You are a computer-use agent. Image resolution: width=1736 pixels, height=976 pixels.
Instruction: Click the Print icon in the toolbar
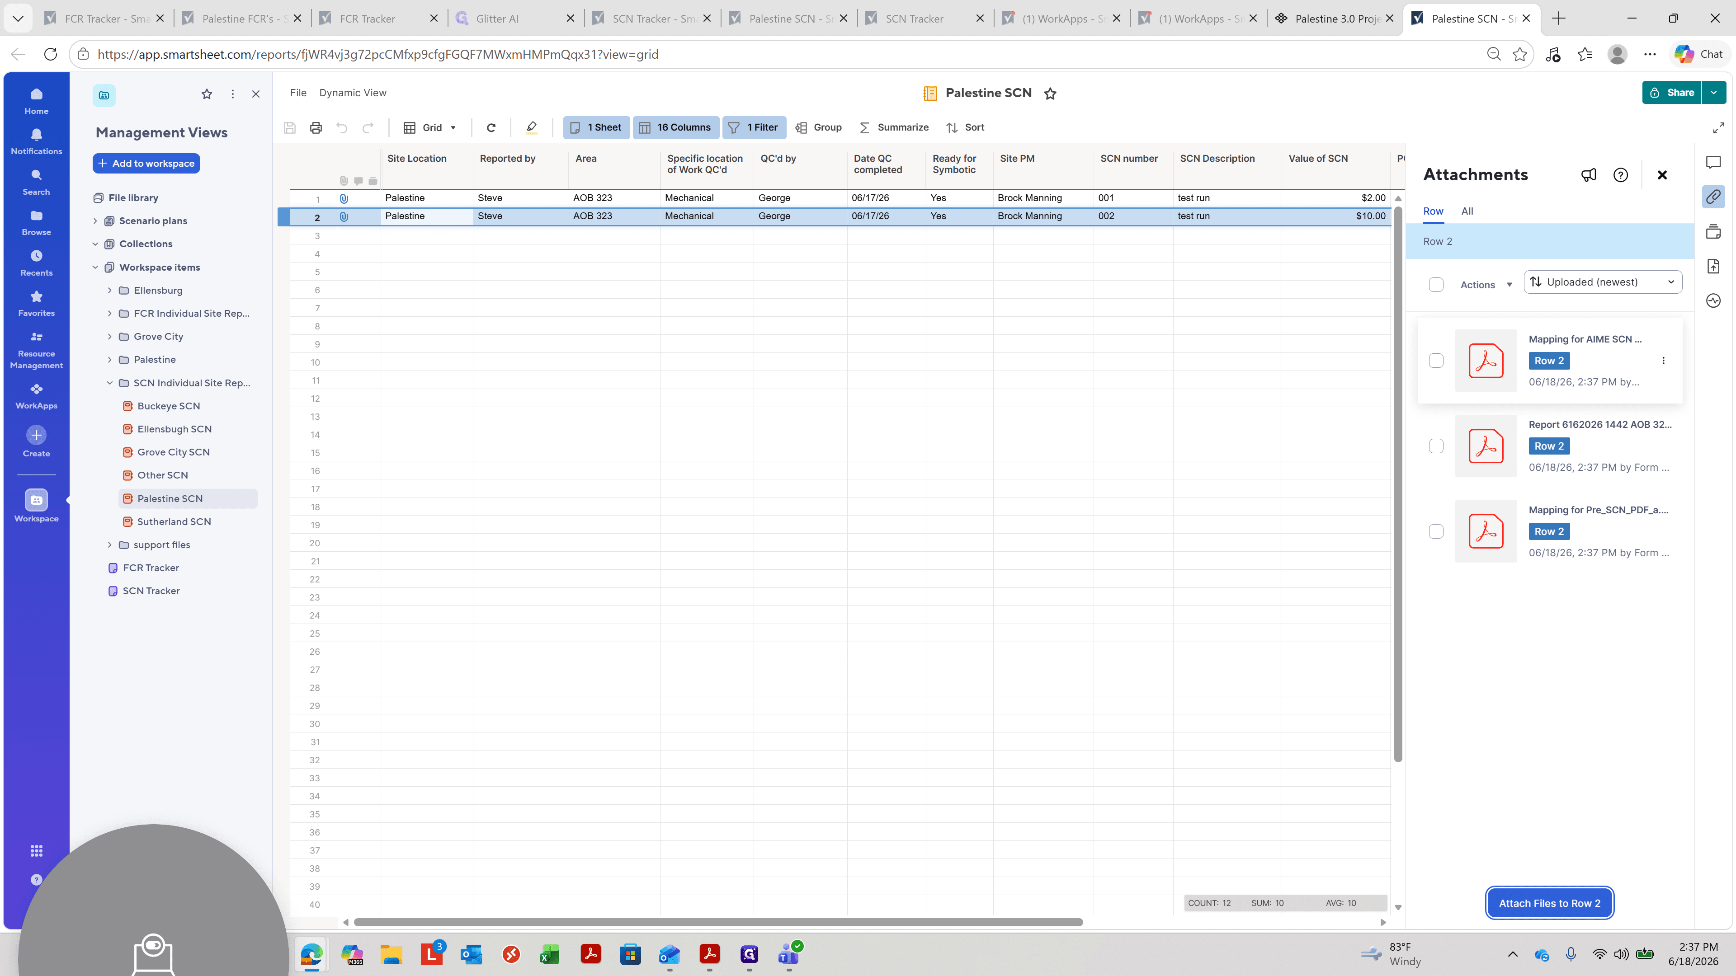click(x=316, y=127)
